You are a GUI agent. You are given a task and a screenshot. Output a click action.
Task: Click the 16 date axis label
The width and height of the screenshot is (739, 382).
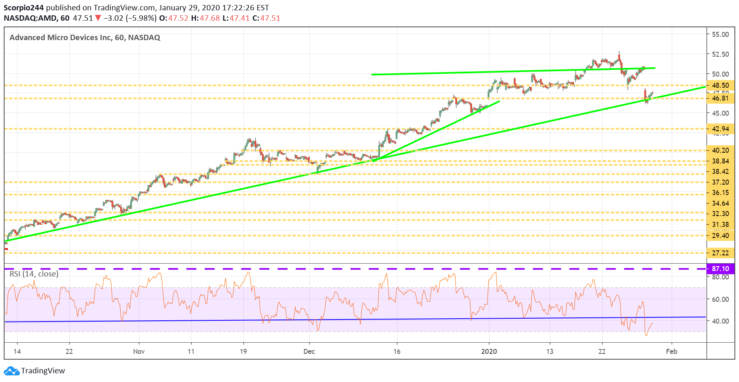point(397,351)
